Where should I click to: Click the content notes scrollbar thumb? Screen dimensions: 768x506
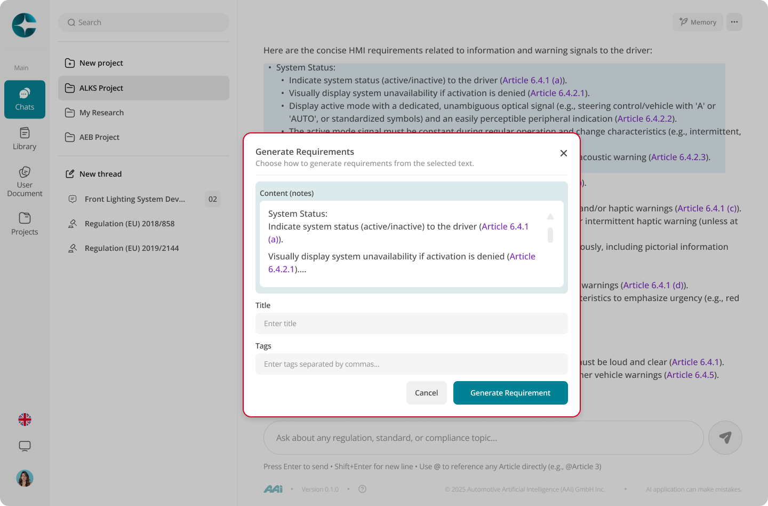pyautogui.click(x=550, y=235)
